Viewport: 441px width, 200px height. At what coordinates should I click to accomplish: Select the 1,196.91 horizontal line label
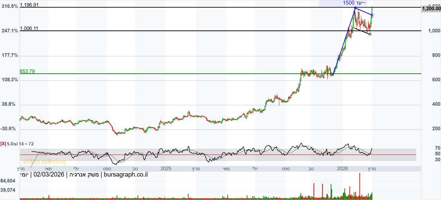29,5
